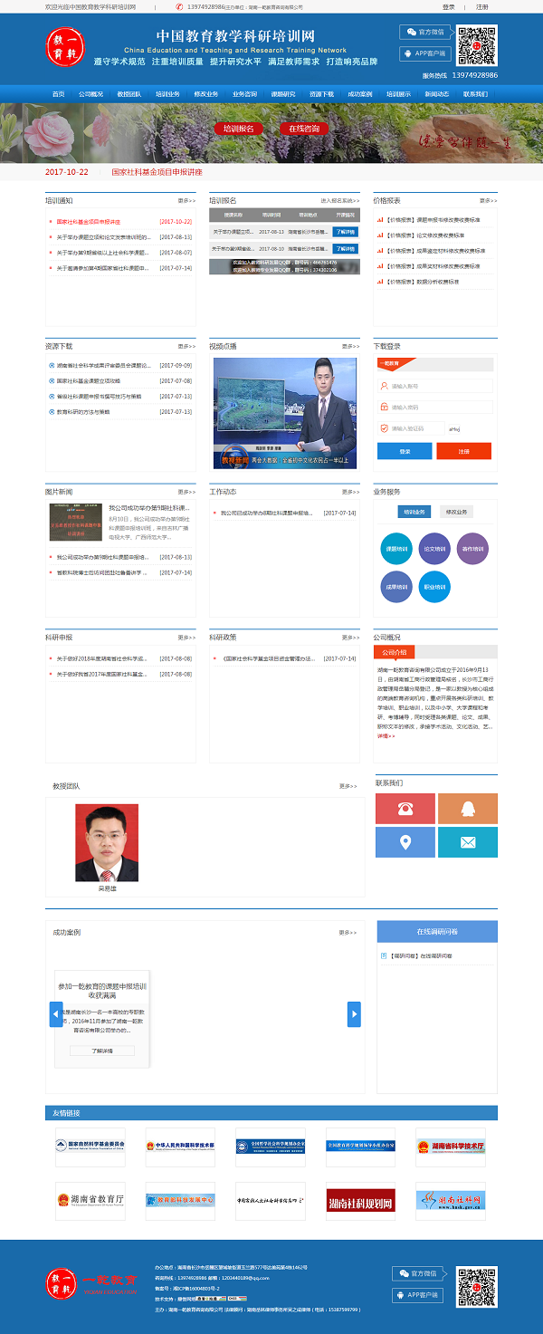Switch to 修改业务 tab in 业务服务
The width and height of the screenshot is (543, 1334).
(457, 513)
